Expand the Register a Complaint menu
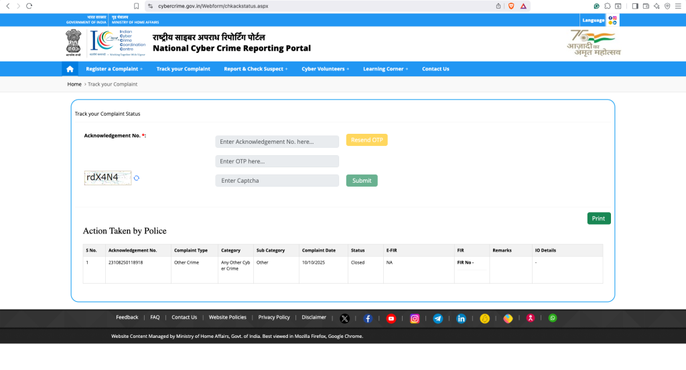 tap(114, 69)
